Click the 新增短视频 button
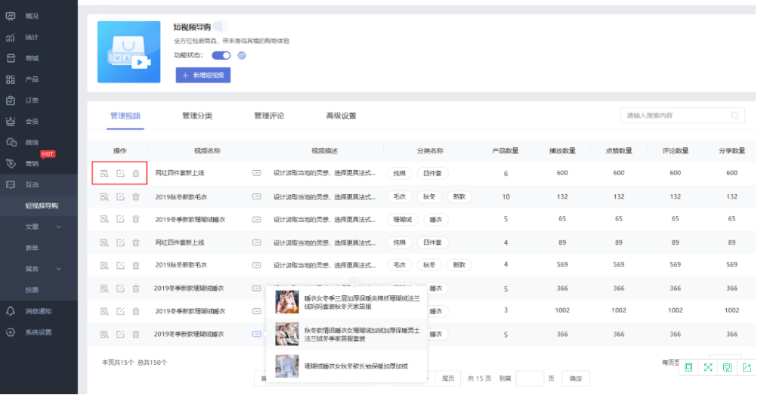The width and height of the screenshot is (767, 395). (x=203, y=76)
